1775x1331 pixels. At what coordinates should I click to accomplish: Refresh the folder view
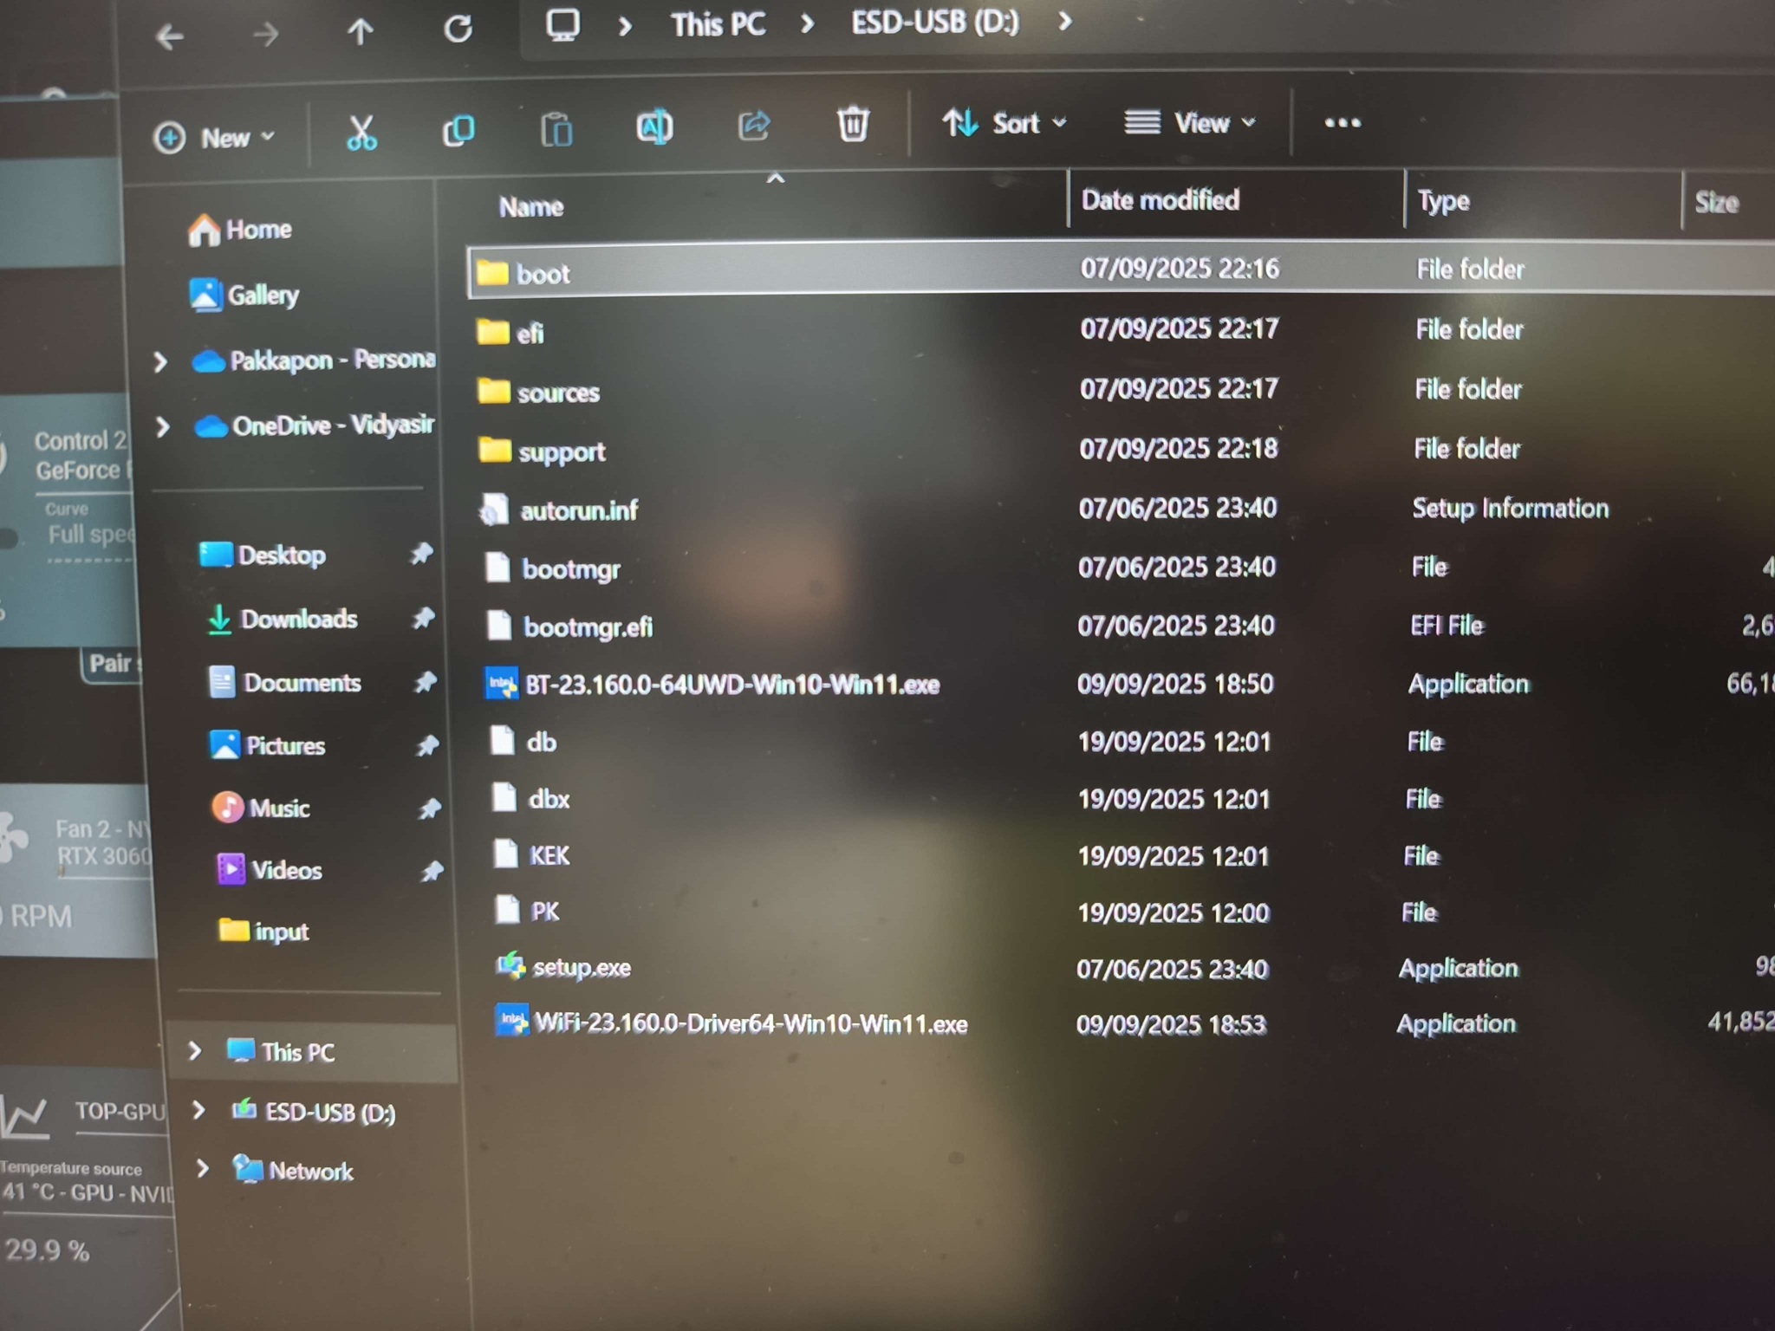tap(458, 29)
